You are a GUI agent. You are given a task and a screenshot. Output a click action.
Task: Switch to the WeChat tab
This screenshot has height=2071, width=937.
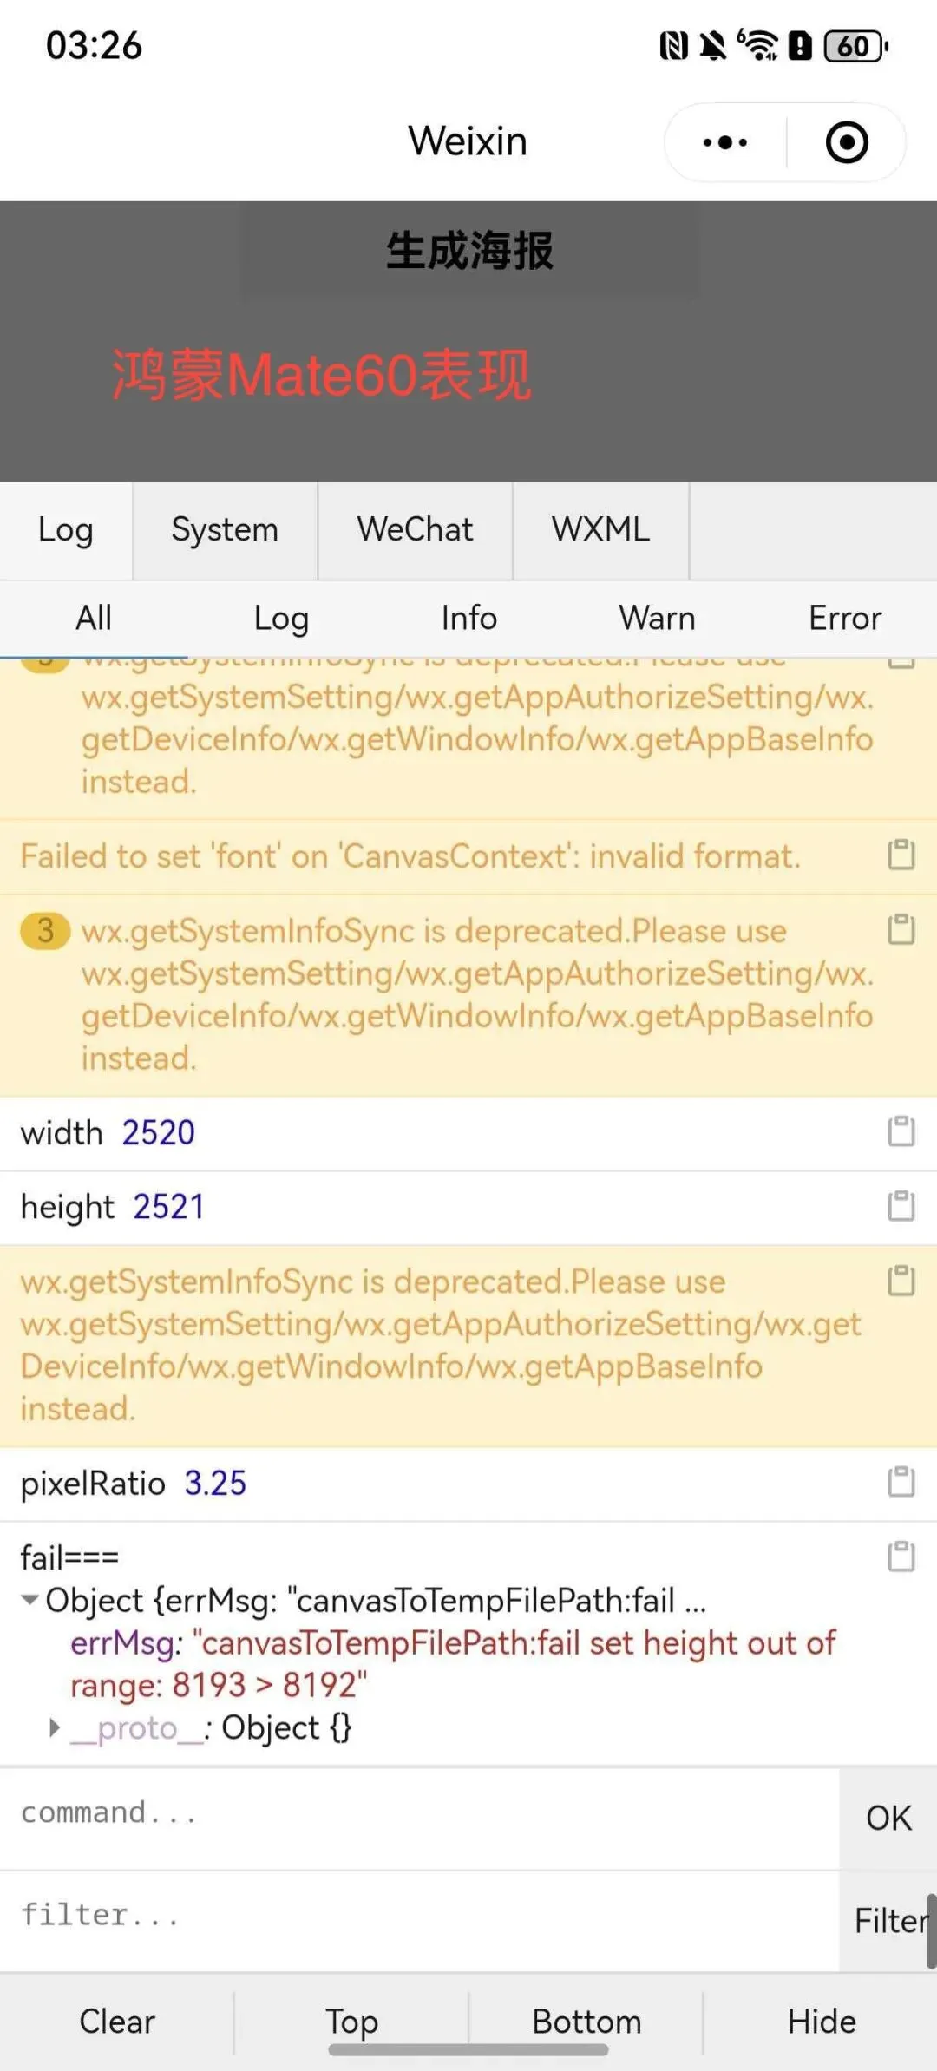(415, 529)
